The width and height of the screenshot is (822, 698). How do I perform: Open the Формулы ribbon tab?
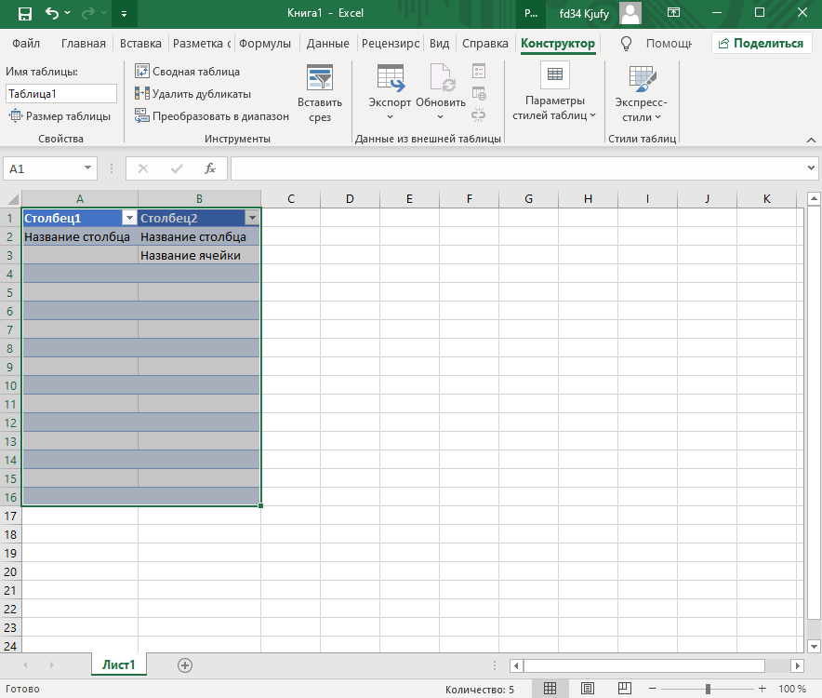coord(265,44)
